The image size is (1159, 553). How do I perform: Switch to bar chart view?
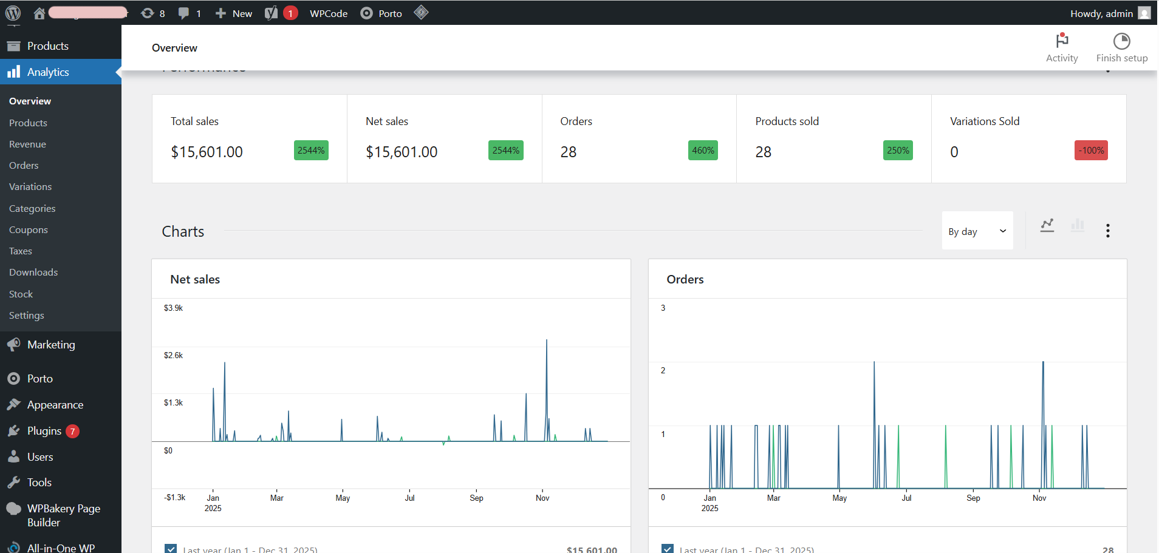pyautogui.click(x=1077, y=225)
